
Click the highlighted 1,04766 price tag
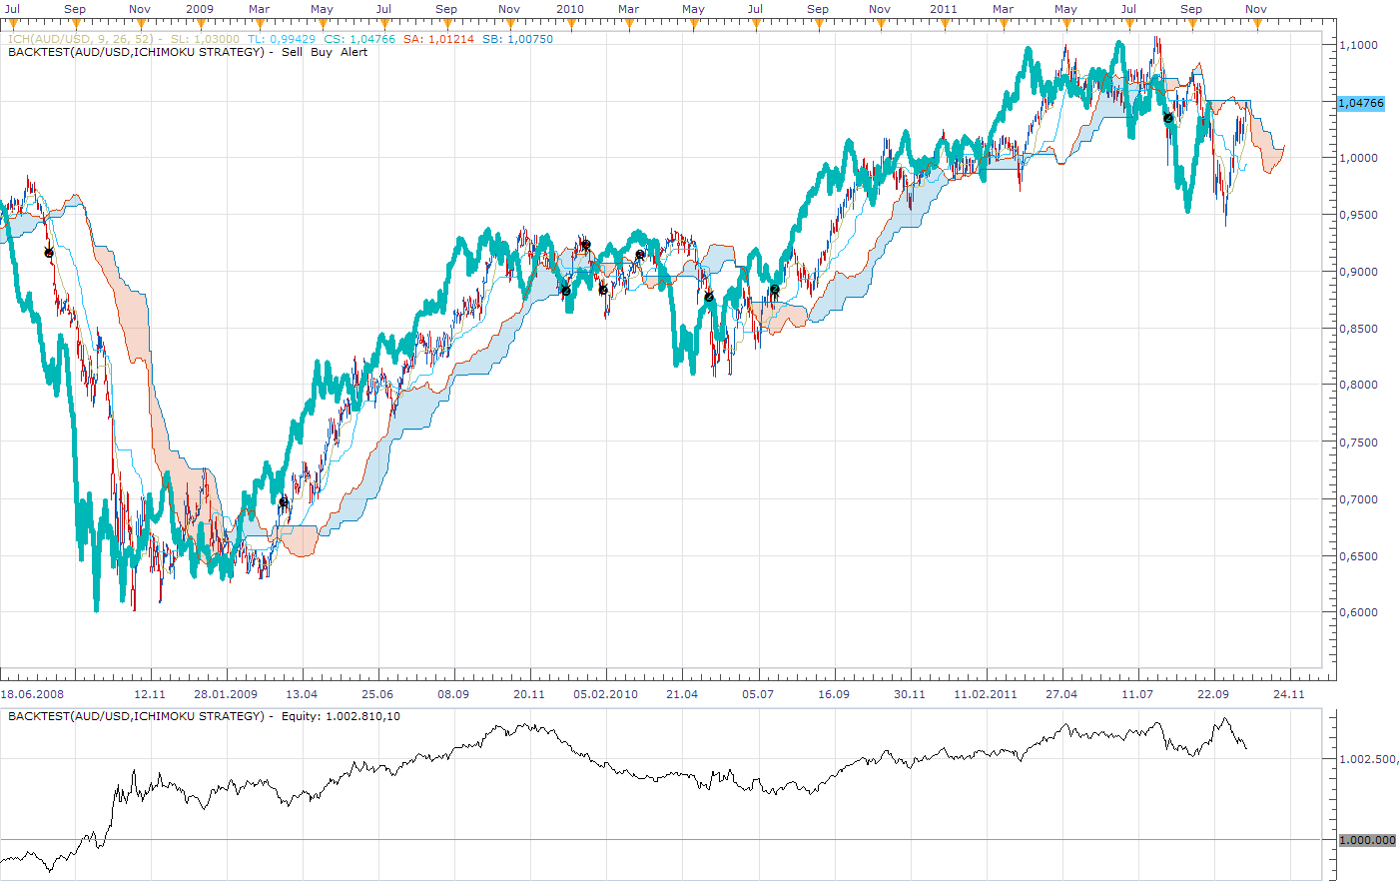click(1361, 103)
